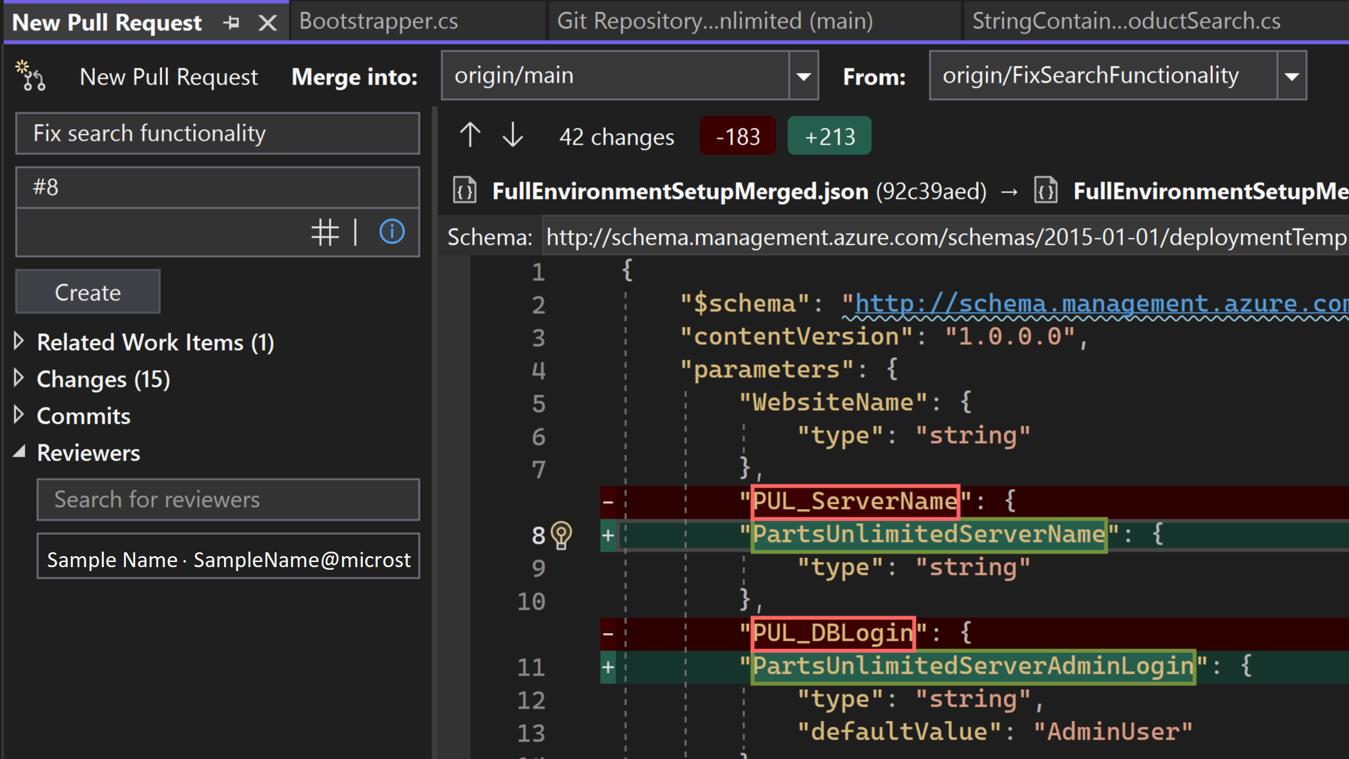Click the Create pull request button
This screenshot has height=759, width=1349.
(87, 291)
